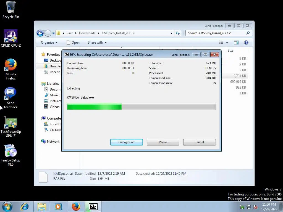Open Windows Explorer taskbar icon
Image resolution: width=283 pixels, height=212 pixels.
(42, 206)
